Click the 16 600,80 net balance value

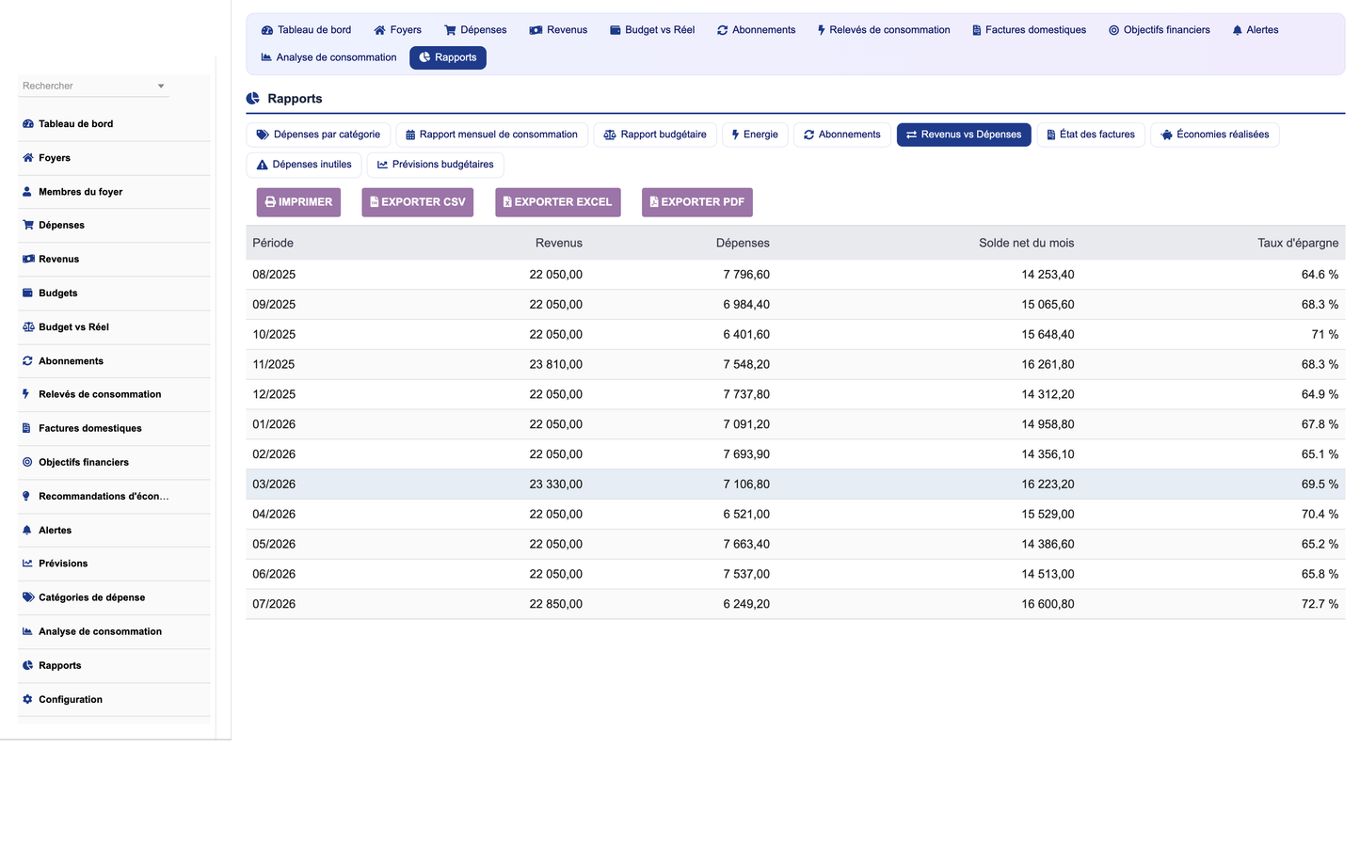point(1048,604)
